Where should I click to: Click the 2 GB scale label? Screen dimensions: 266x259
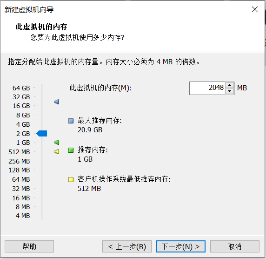point(23,134)
